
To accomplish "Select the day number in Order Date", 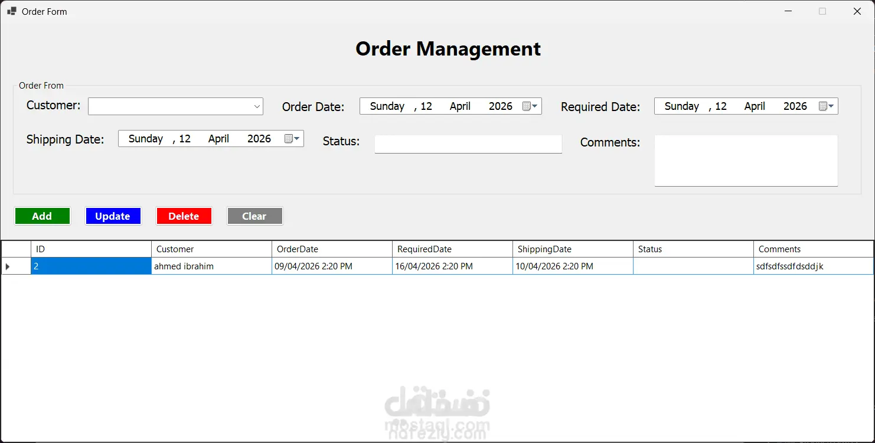I will click(x=426, y=106).
